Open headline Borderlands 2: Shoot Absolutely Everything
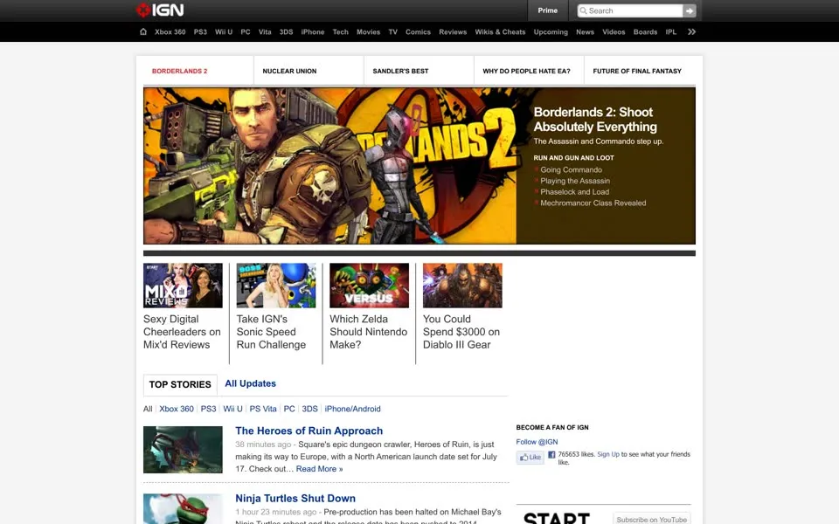This screenshot has height=524, width=839. (595, 120)
